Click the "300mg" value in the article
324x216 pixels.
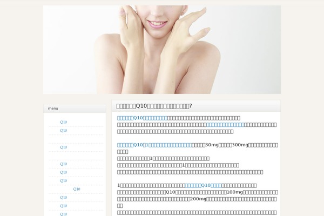(x=240, y=145)
